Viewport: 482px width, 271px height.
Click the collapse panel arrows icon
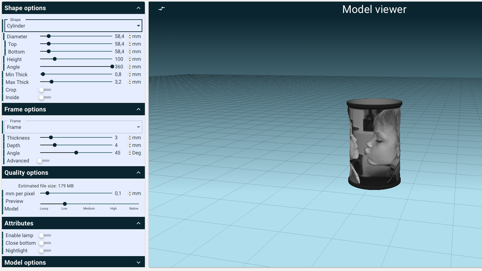[x=162, y=9]
